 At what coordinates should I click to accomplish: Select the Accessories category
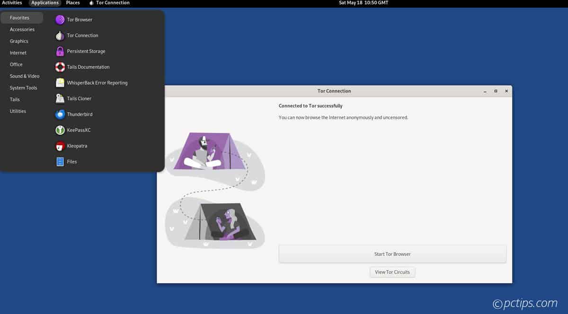tap(22, 29)
